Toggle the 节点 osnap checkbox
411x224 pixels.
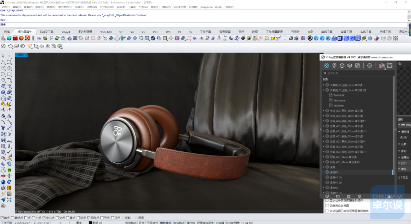click(x=102, y=218)
